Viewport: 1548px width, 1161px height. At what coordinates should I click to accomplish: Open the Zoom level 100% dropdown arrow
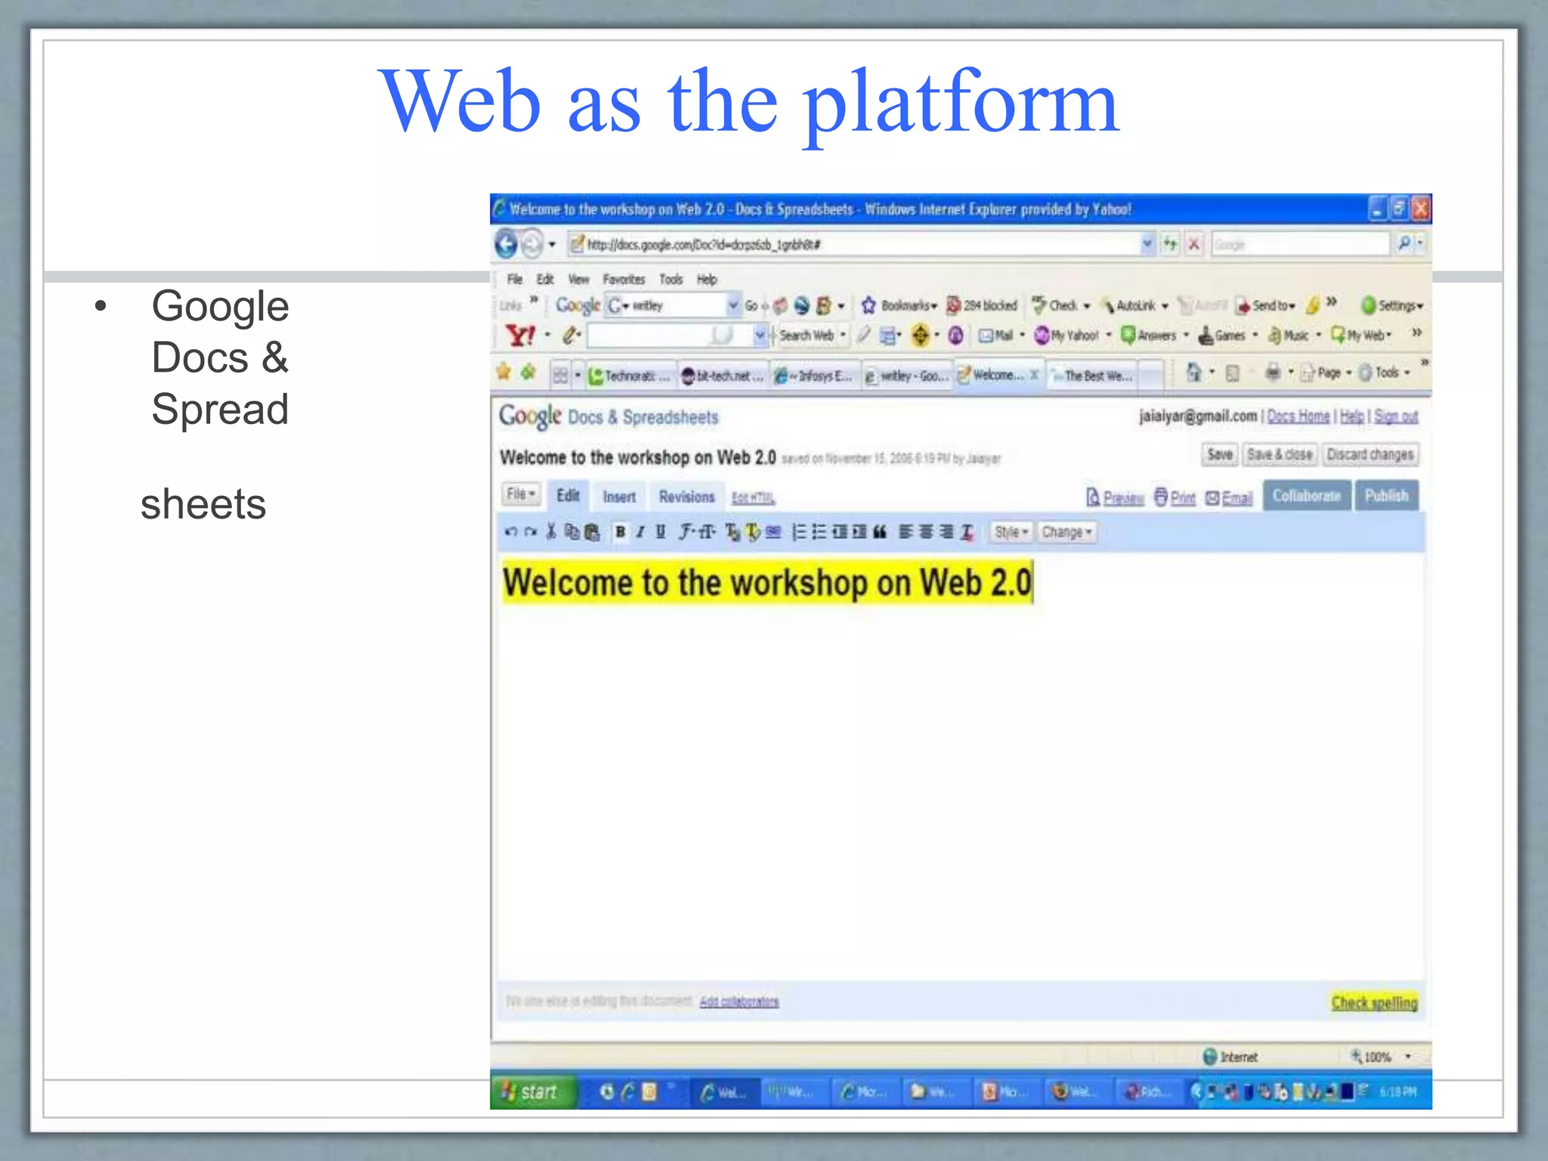pyautogui.click(x=1408, y=1056)
